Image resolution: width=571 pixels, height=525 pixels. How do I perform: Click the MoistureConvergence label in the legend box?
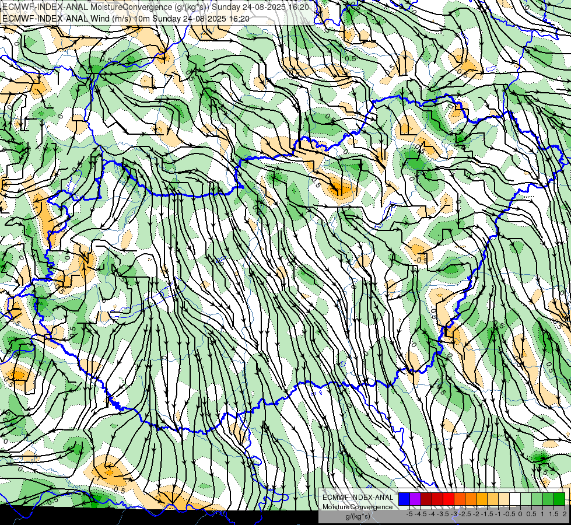pyautogui.click(x=358, y=507)
